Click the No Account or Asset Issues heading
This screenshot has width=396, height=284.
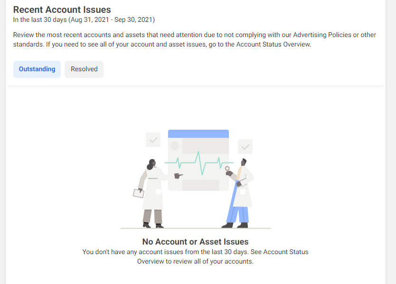click(195, 242)
